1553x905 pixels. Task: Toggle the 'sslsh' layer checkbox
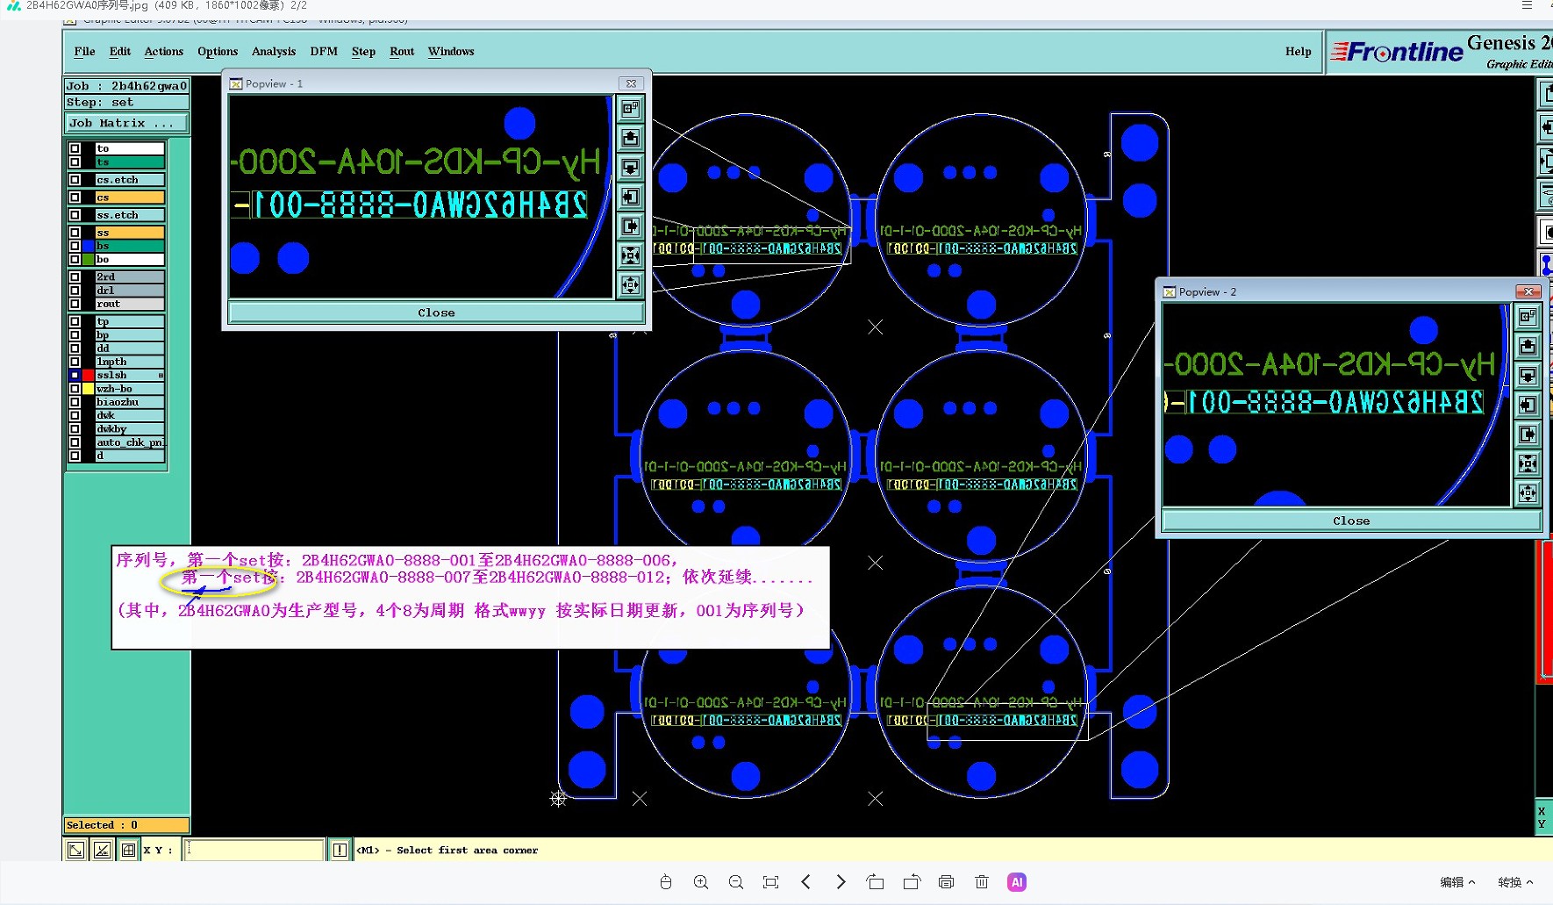[x=75, y=375]
